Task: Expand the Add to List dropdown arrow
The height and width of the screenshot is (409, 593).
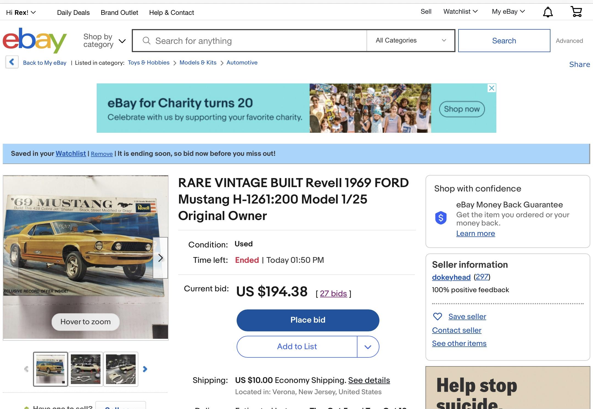Action: 368,347
